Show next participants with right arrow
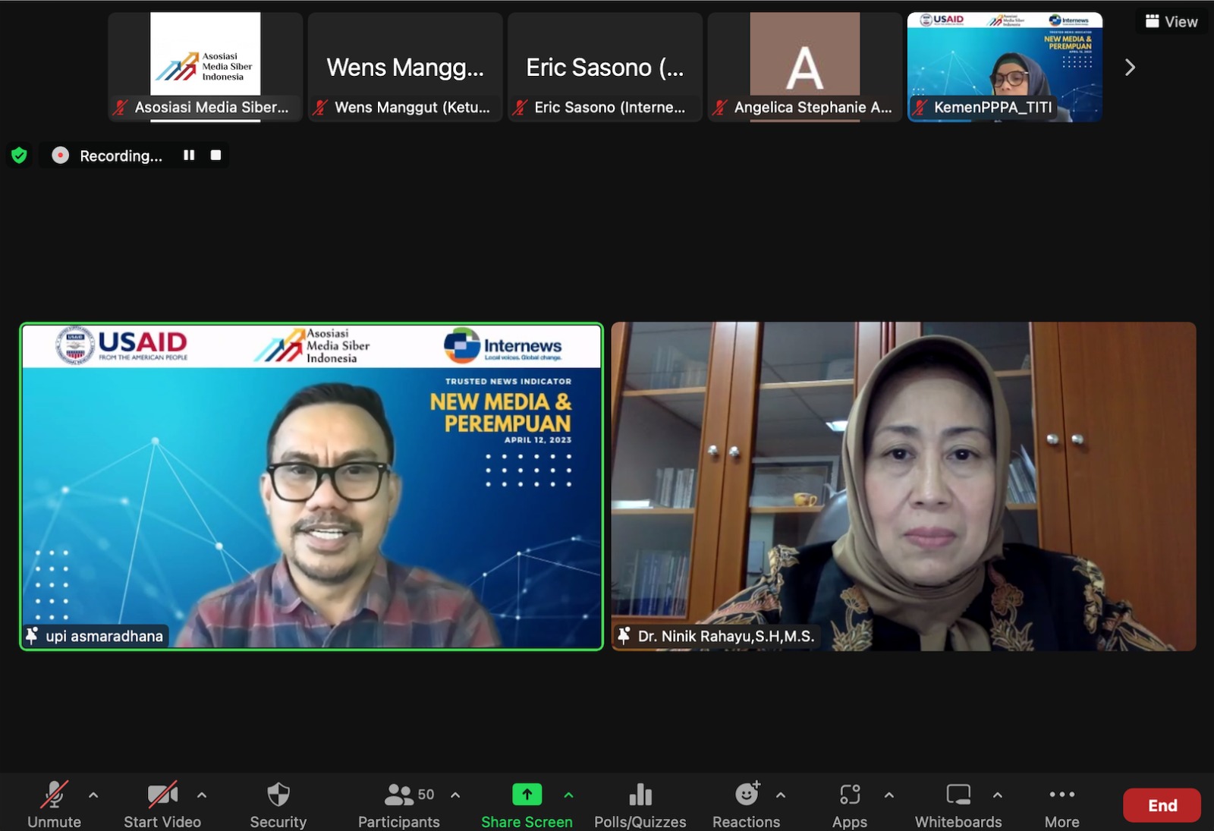The image size is (1214, 831). [x=1130, y=68]
